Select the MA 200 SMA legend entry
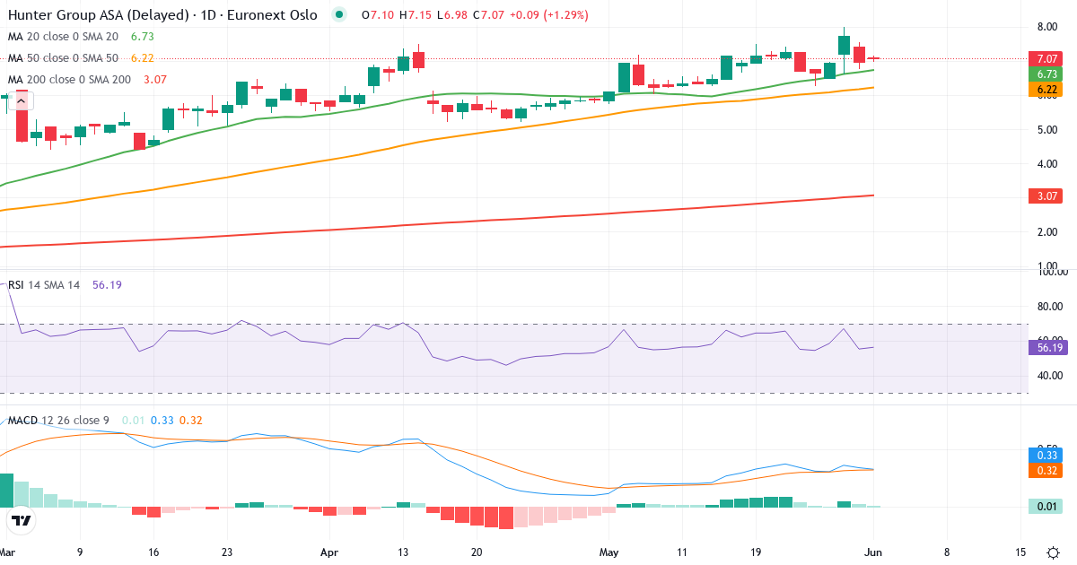This screenshot has width=1077, height=565. [x=70, y=80]
